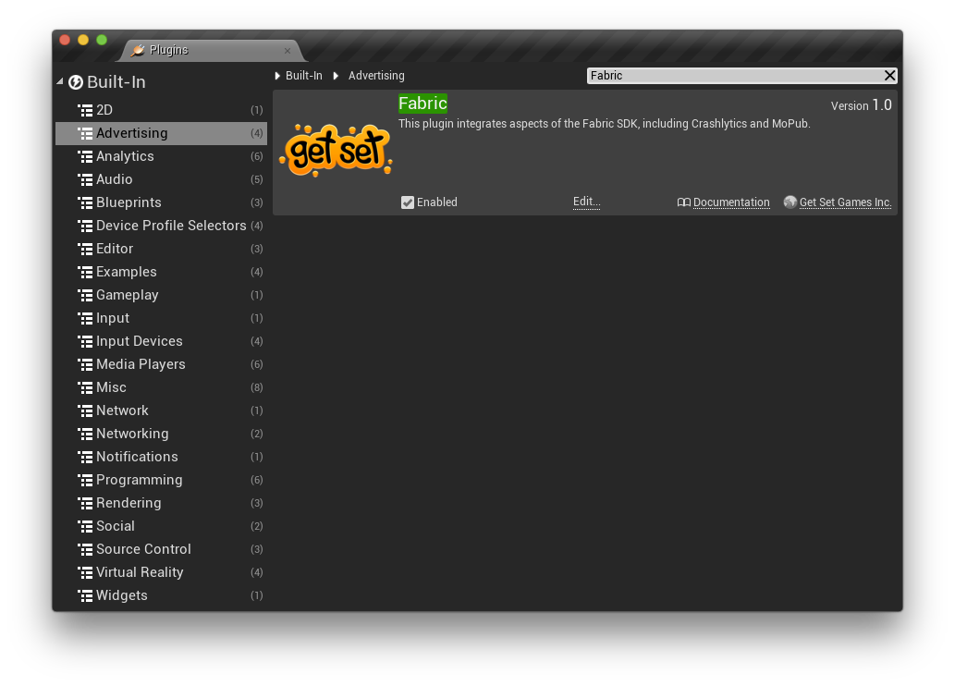Screen dimensions: 955x686
Task: Select the Advertising category
Action: point(162,133)
